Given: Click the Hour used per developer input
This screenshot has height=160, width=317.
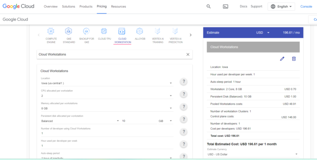Looking at the screenshot, I should (107, 146).
